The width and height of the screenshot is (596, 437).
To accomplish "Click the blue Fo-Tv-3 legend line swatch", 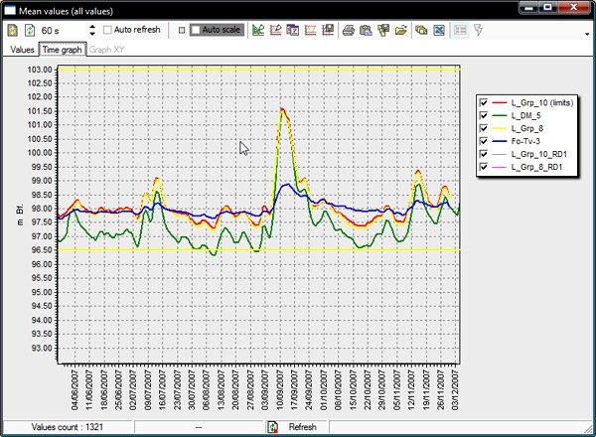I will (x=500, y=141).
